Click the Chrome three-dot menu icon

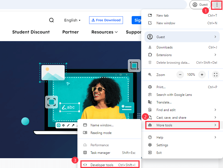click(216, 5)
